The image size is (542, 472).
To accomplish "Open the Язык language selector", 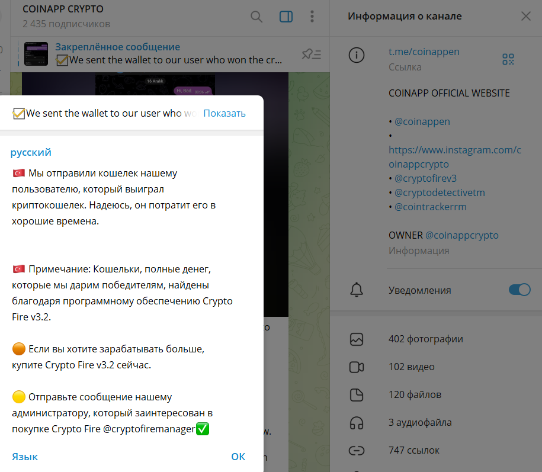I will click(x=25, y=457).
